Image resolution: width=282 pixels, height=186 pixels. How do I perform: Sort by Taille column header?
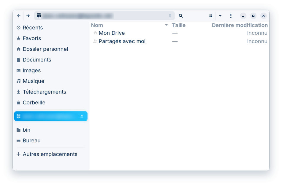179,25
